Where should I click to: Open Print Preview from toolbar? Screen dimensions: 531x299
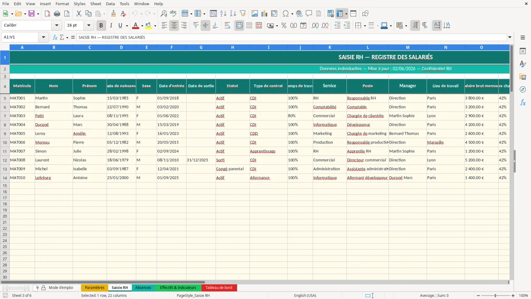[67, 14]
